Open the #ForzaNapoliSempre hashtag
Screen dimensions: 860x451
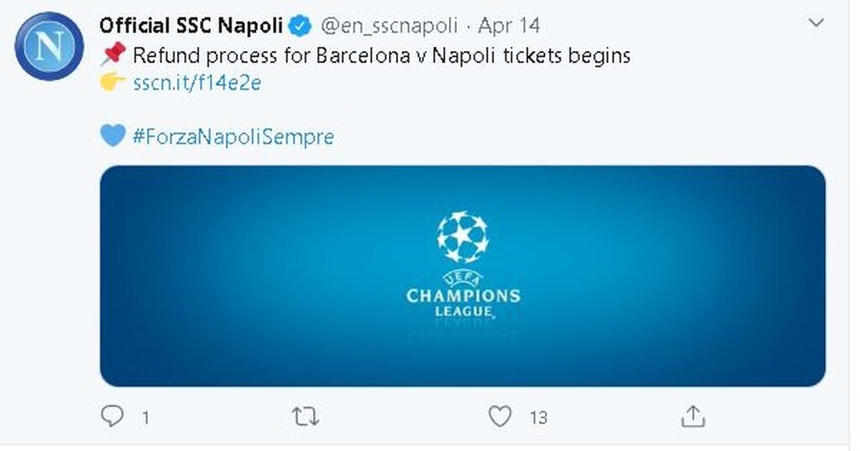coord(233,137)
